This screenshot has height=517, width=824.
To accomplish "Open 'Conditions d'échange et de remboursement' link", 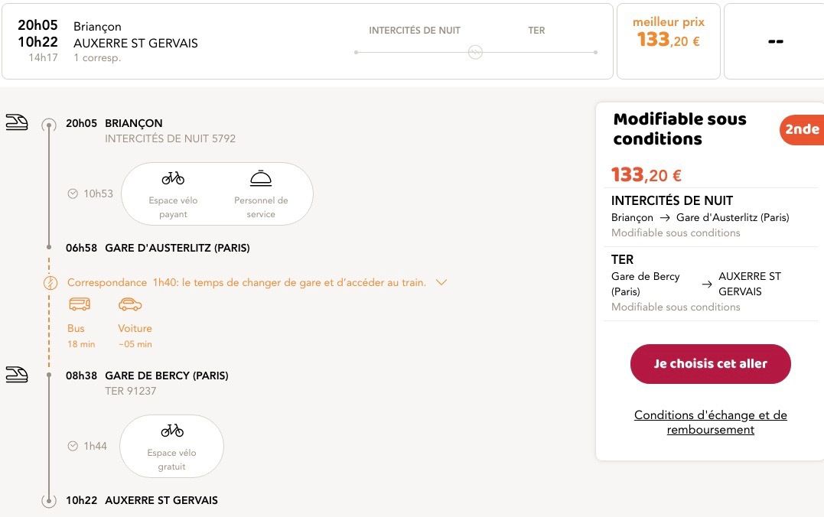I will click(710, 422).
